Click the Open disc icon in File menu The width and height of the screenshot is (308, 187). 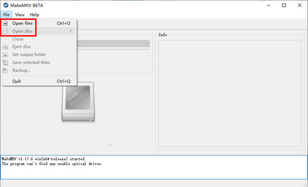[6, 31]
